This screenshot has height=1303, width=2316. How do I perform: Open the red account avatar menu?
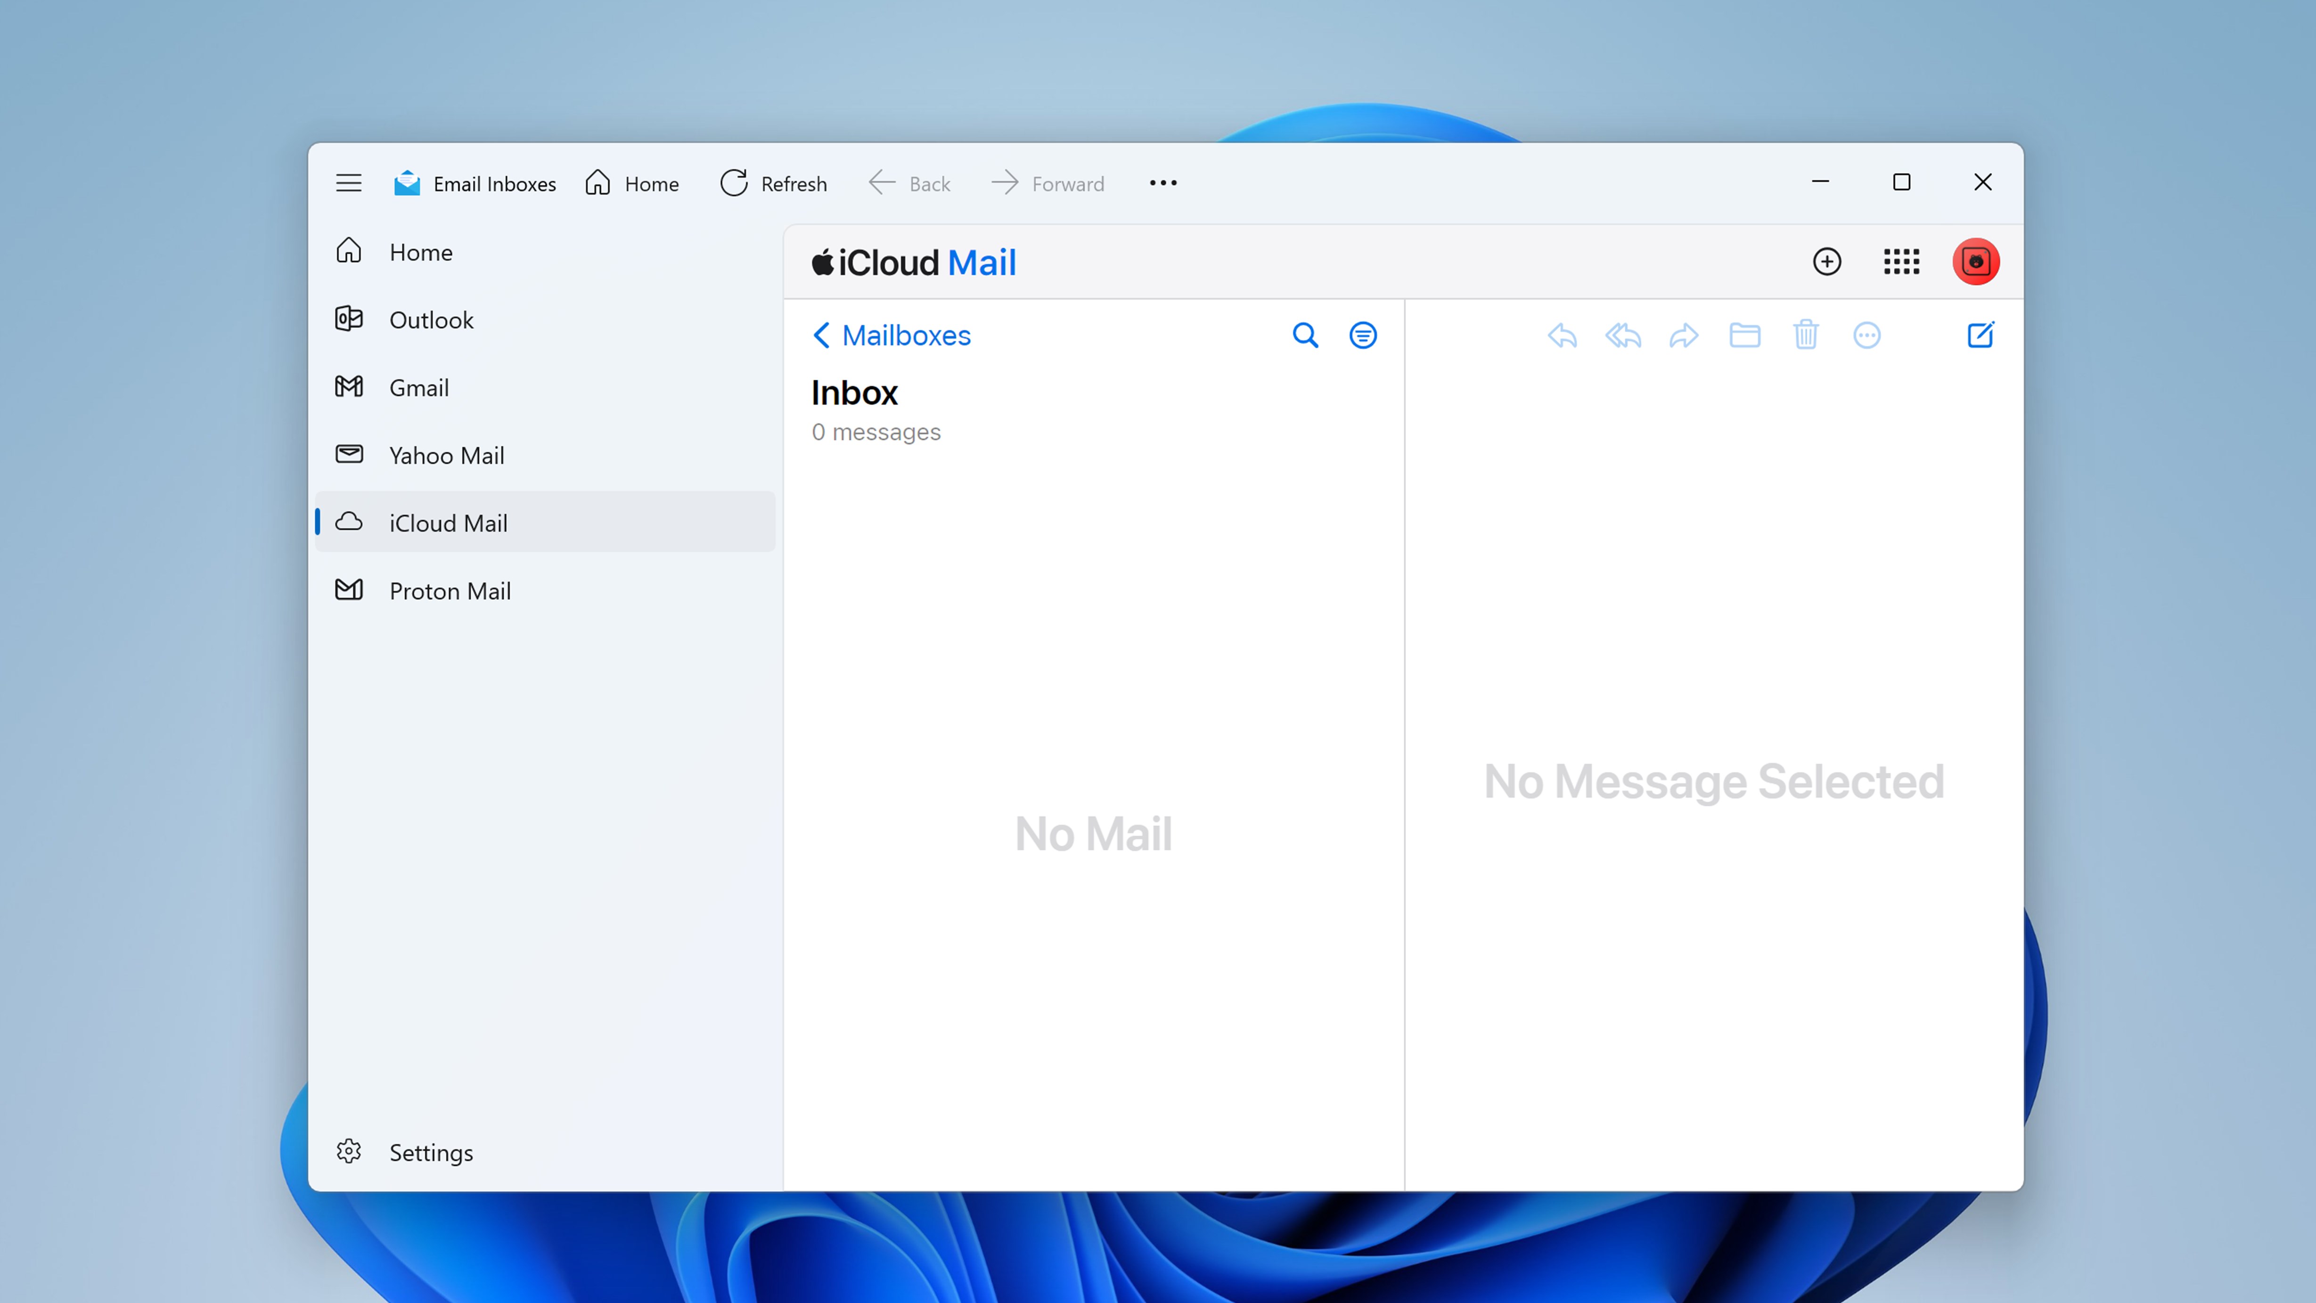(x=1975, y=262)
